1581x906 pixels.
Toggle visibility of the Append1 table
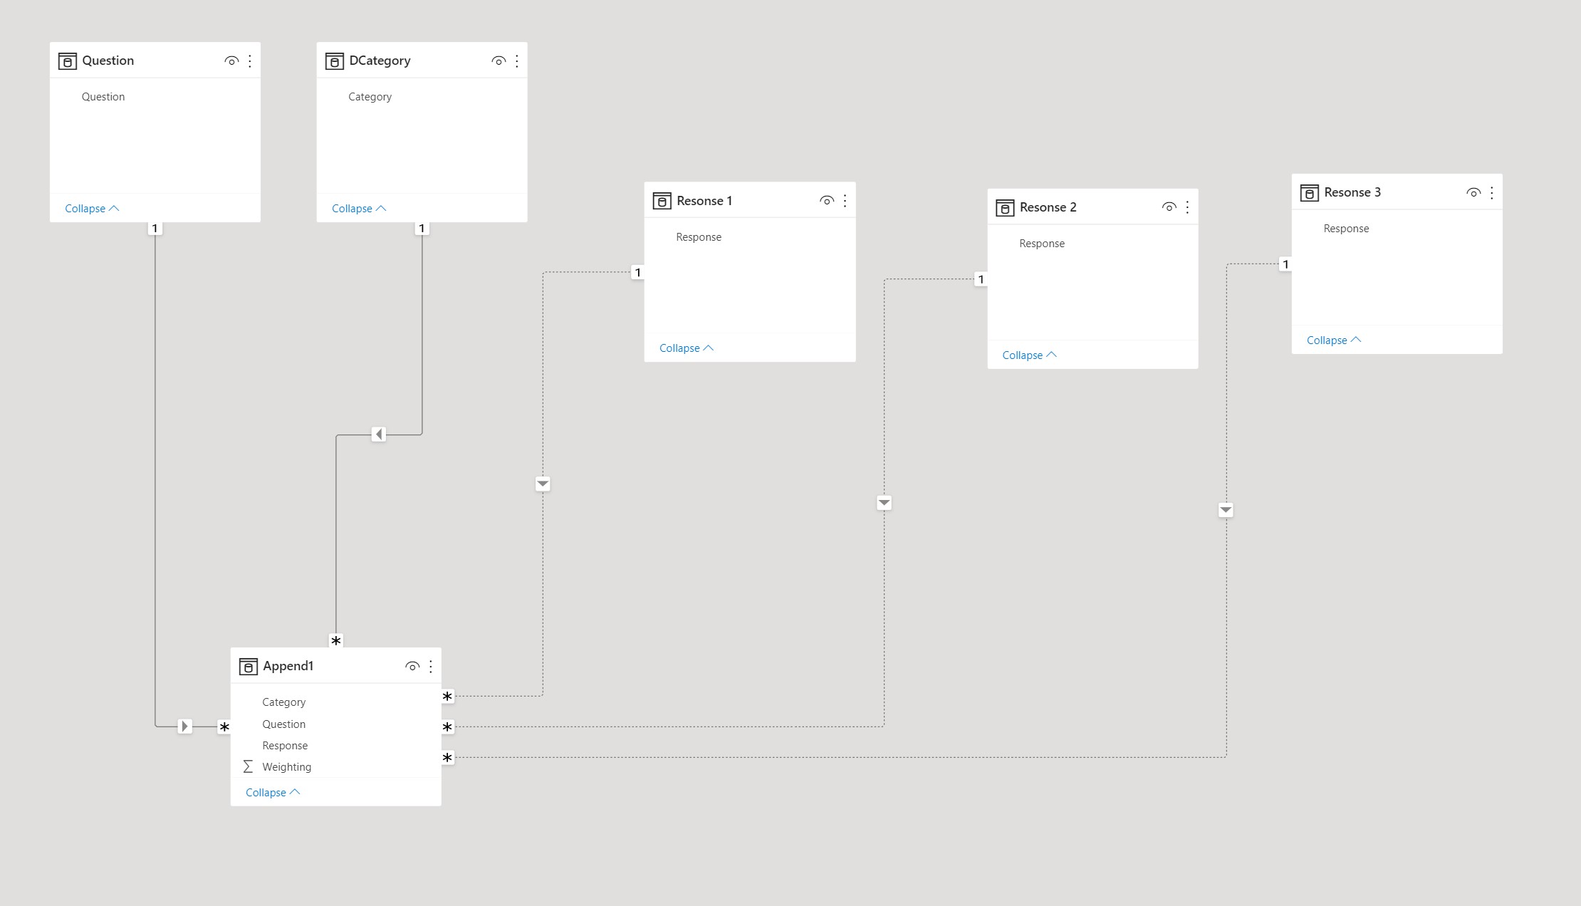click(412, 667)
